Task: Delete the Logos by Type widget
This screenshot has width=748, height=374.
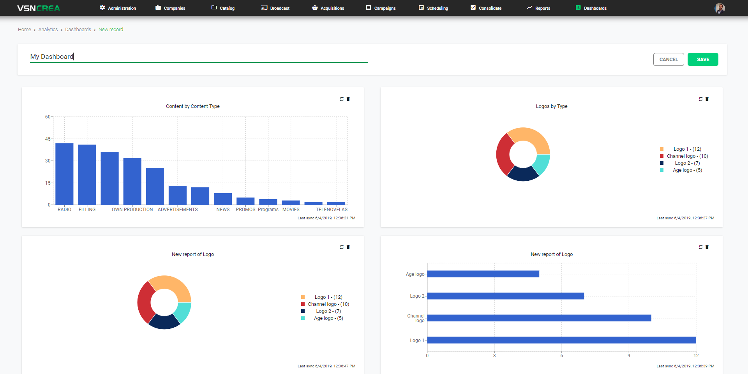Action: 707,99
